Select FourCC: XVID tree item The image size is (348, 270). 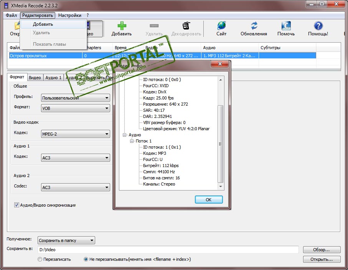tap(156, 86)
